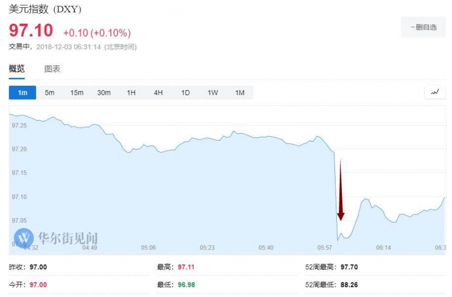
Task: Click the 97.10 current price
Action: pos(31,30)
